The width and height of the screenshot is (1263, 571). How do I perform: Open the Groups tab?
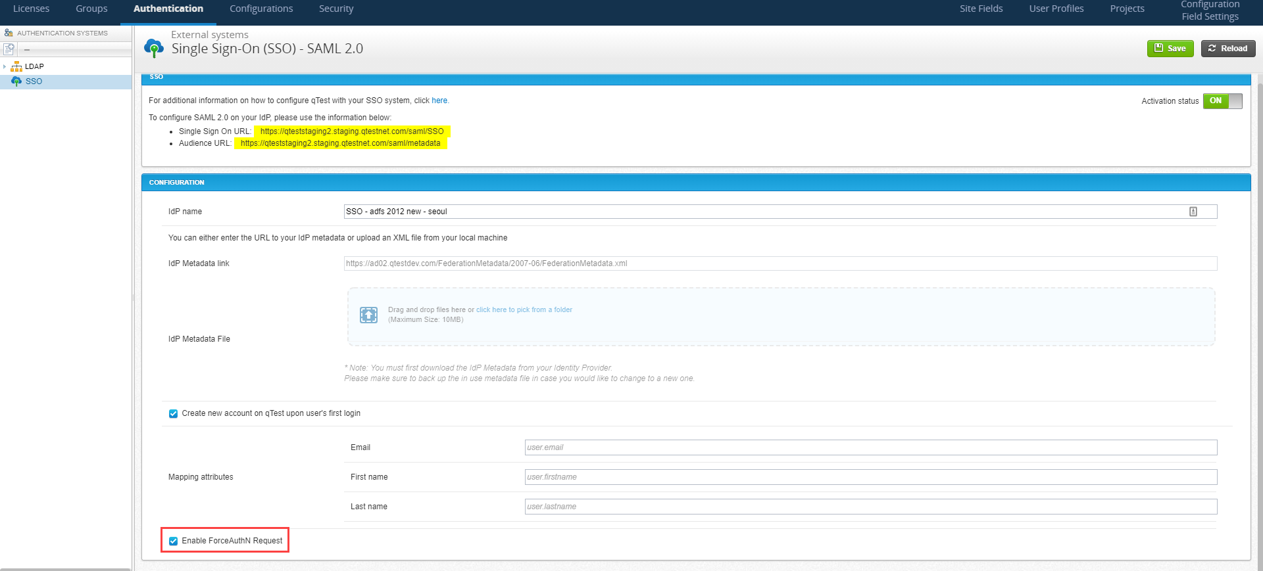tap(91, 9)
